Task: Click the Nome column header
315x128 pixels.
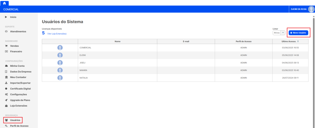Action: click(117, 41)
